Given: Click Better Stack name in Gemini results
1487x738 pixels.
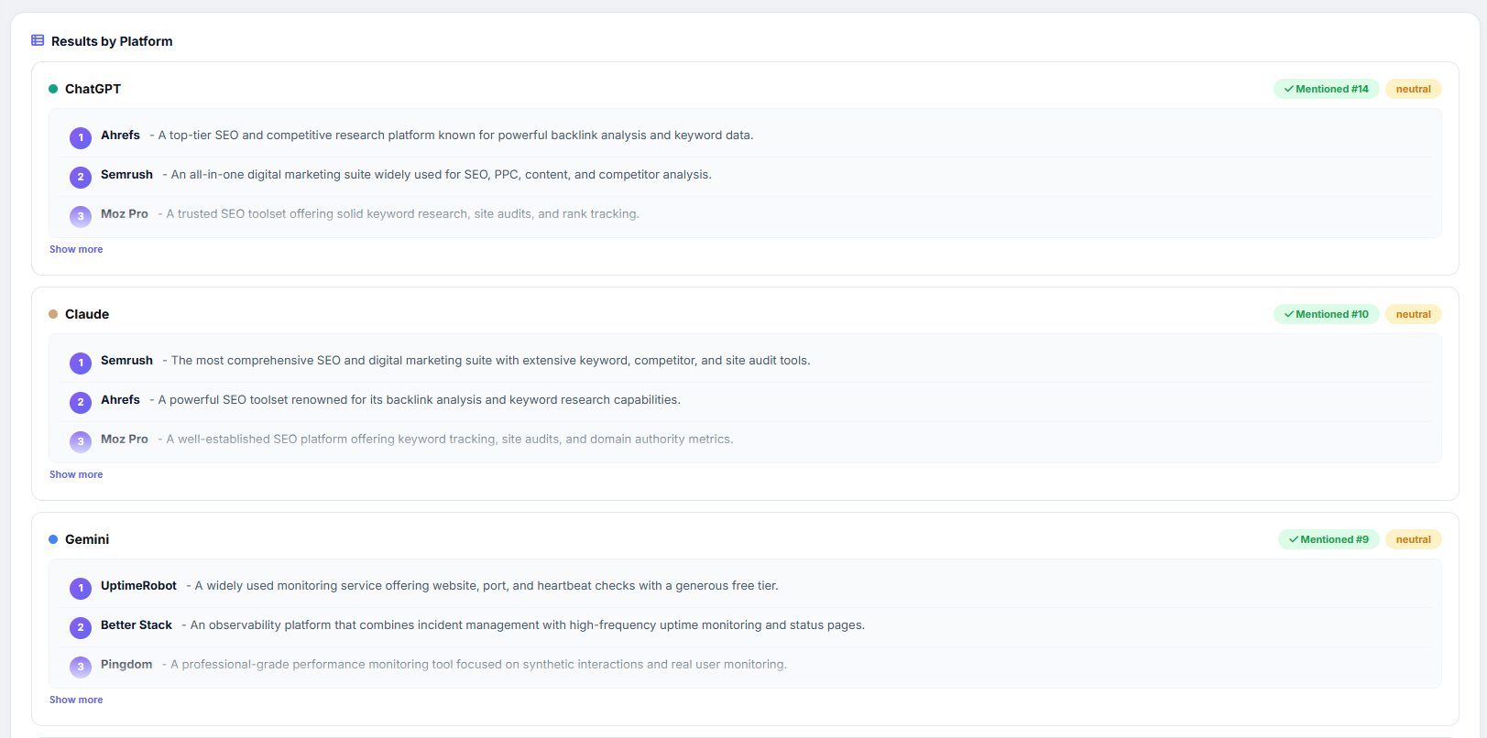Looking at the screenshot, I should pyautogui.click(x=137, y=624).
